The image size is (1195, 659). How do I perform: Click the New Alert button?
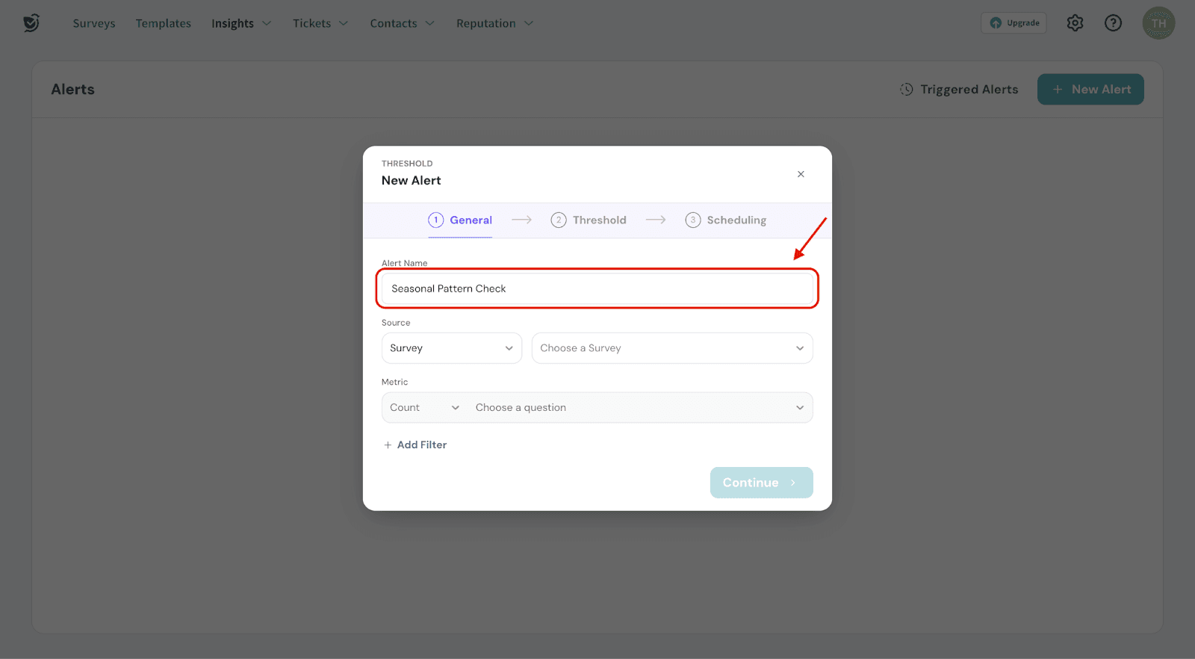tap(1090, 90)
